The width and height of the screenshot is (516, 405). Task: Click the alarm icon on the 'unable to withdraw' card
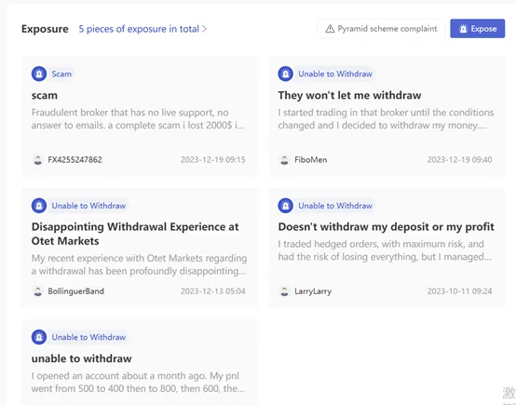39,337
